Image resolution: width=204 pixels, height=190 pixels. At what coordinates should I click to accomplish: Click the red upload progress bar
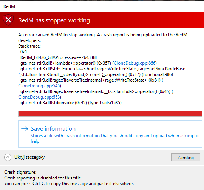coord(110,114)
